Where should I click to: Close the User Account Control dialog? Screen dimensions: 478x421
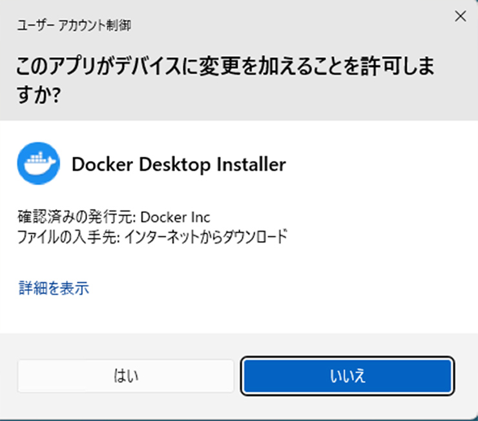tap(460, 17)
